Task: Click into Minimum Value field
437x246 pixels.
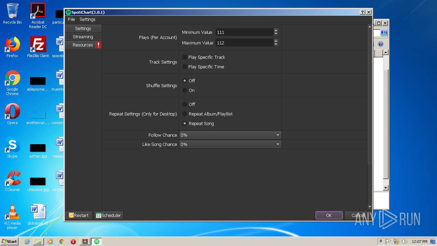Action: 244,32
